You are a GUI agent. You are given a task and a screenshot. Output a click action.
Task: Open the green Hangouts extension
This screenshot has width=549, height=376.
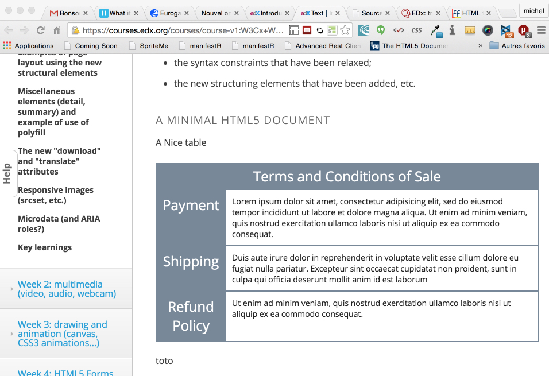[381, 30]
